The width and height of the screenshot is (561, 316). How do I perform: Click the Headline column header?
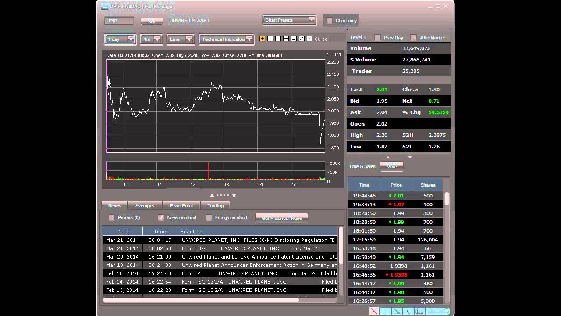pyautogui.click(x=258, y=231)
